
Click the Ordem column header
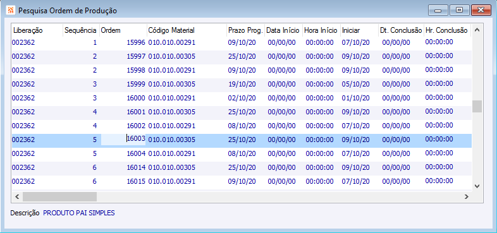(123, 30)
